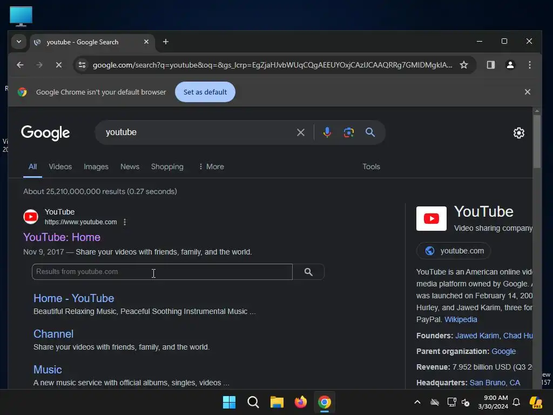Screen dimensions: 553x415
Task: Open Windows taskbar search
Action: tap(253, 402)
